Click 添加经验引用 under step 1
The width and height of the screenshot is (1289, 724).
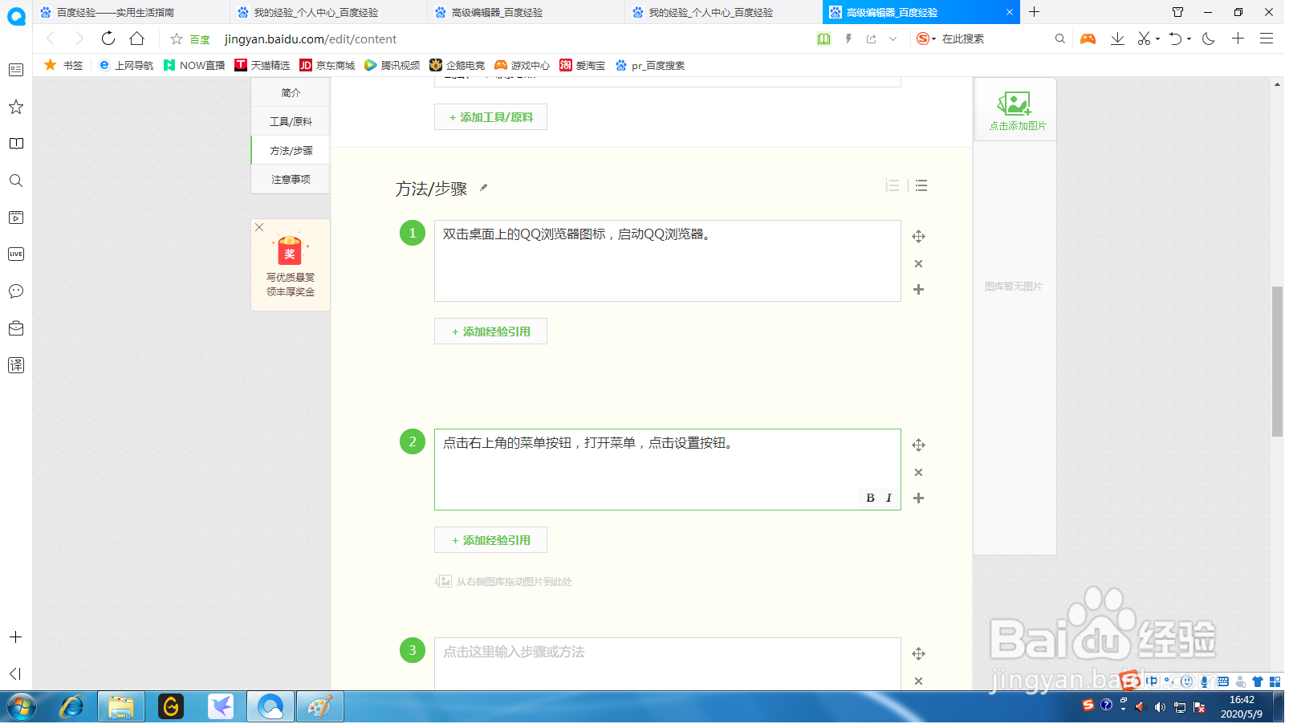tap(490, 331)
